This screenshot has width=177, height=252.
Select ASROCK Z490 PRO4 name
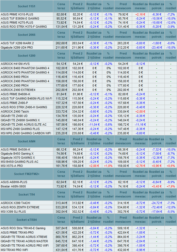[15, 85]
